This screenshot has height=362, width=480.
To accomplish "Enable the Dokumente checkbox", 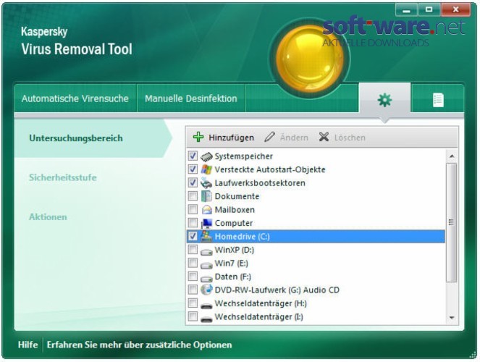I will click(193, 195).
